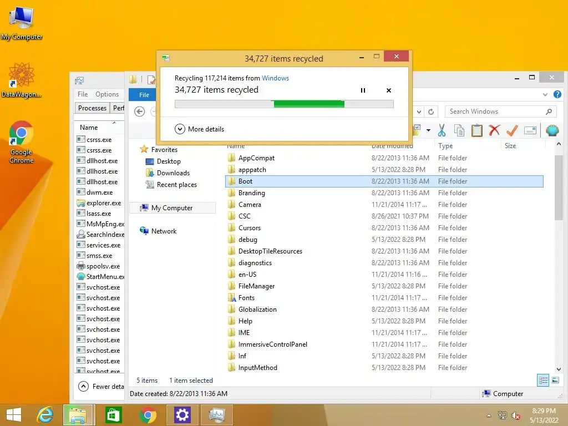Click the orange checkmark Properties icon
Viewport: 568px width, 426px height.
pyautogui.click(x=512, y=130)
